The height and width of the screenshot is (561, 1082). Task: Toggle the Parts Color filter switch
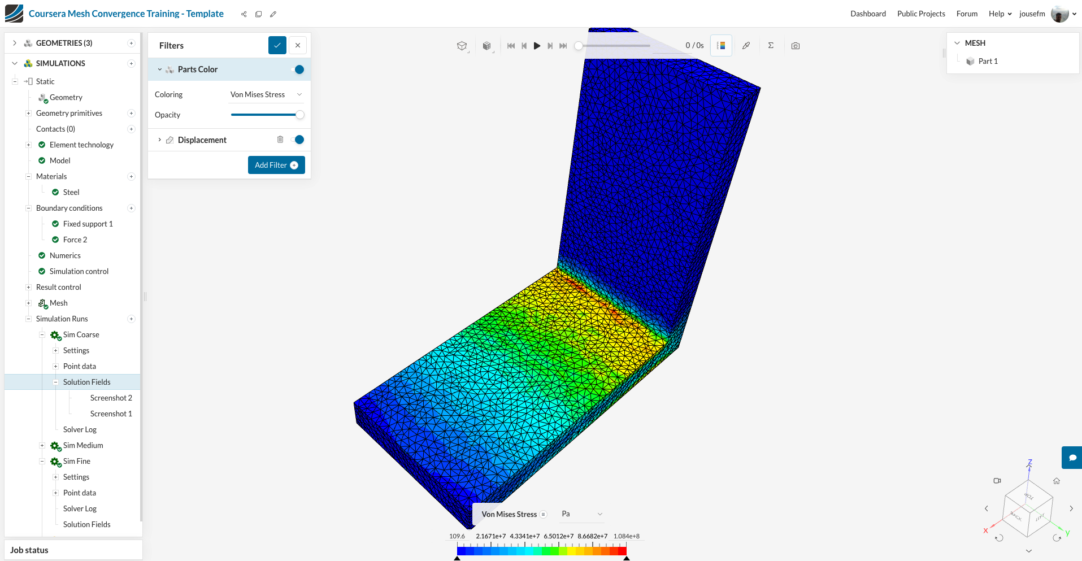click(x=297, y=69)
